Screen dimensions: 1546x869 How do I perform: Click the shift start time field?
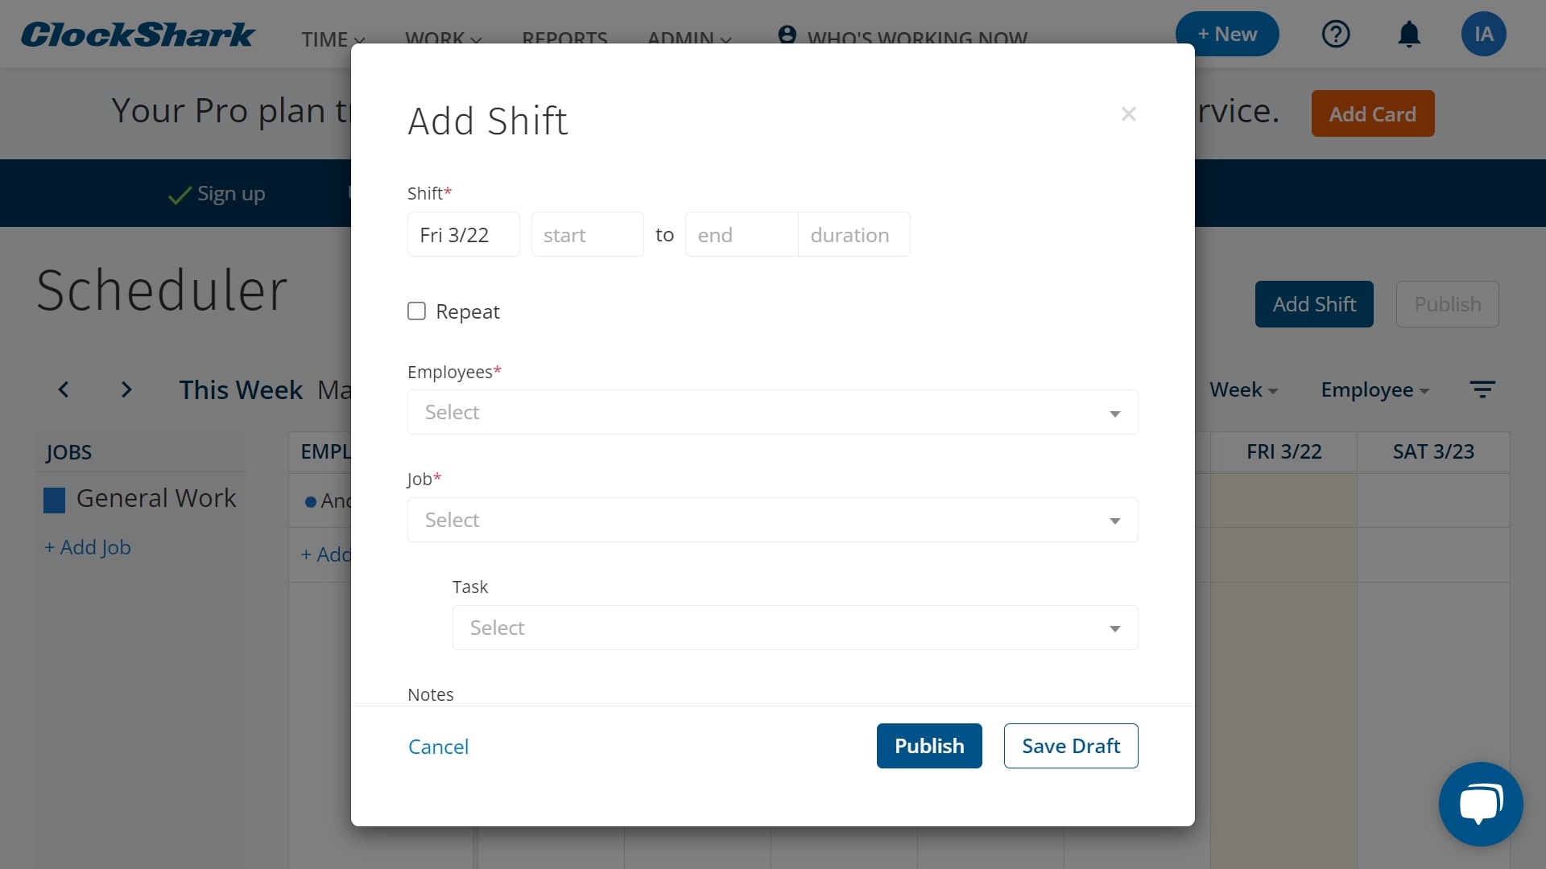[587, 235]
